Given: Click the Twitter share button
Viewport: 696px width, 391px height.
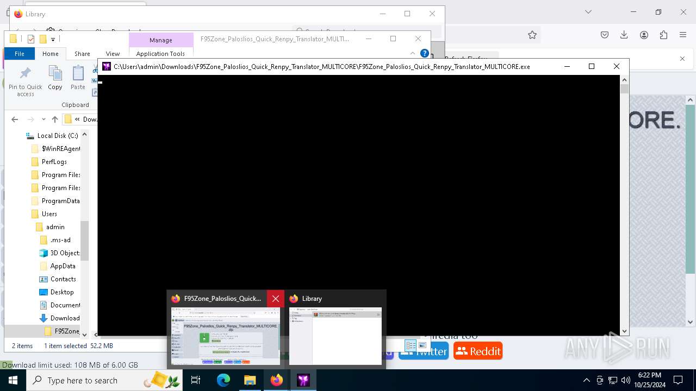Looking at the screenshot, I should (424, 351).
